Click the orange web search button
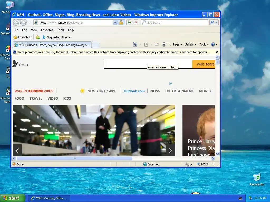 click(204, 64)
